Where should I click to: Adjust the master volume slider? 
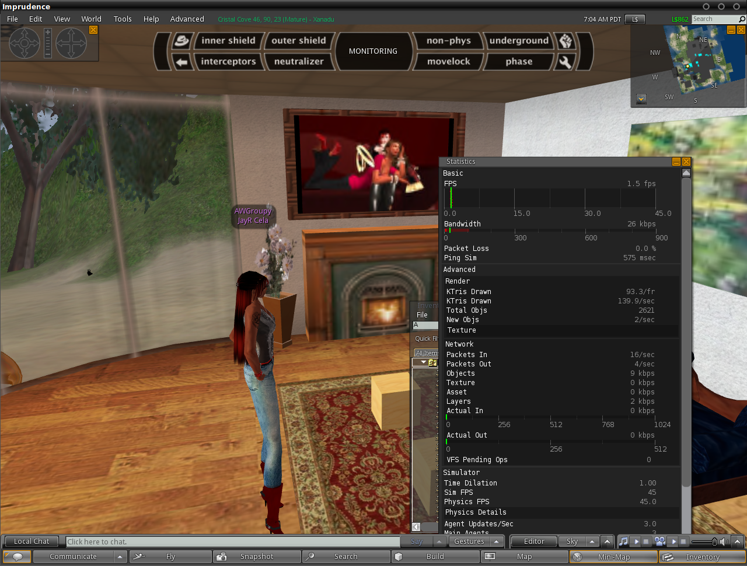coord(703,541)
